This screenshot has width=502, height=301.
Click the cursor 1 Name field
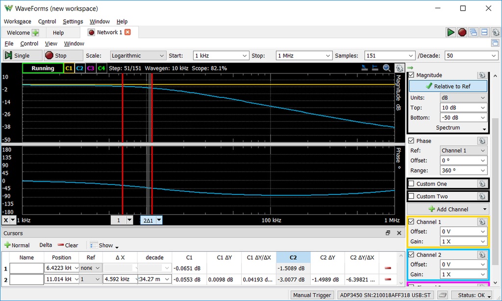coord(27,268)
